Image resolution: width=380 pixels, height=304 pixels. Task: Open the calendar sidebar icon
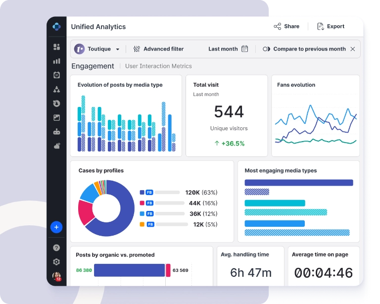click(x=56, y=75)
